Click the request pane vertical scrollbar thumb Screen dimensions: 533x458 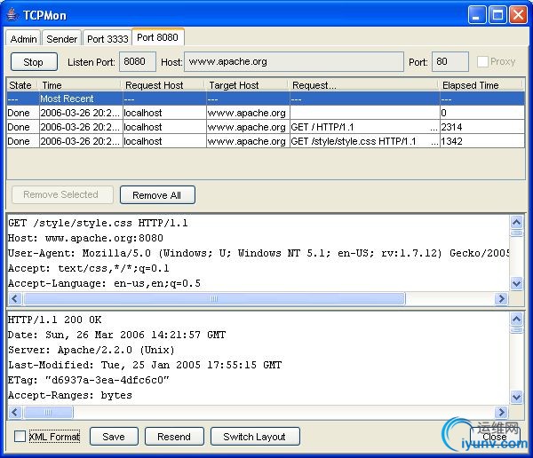pos(517,233)
